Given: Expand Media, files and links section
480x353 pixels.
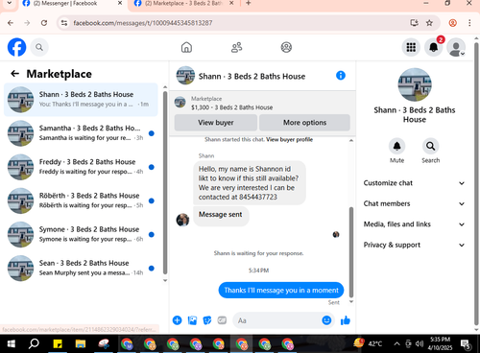Looking at the screenshot, I should [414, 224].
